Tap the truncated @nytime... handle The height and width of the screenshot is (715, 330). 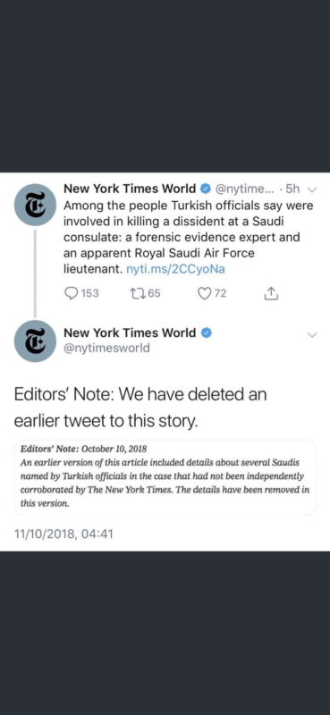(244, 189)
